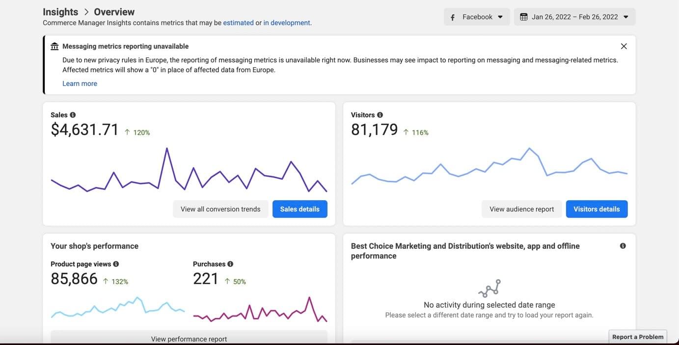Click the Facebook logo icon in platform selector
Screen dimensions: 679x345
[453, 17]
